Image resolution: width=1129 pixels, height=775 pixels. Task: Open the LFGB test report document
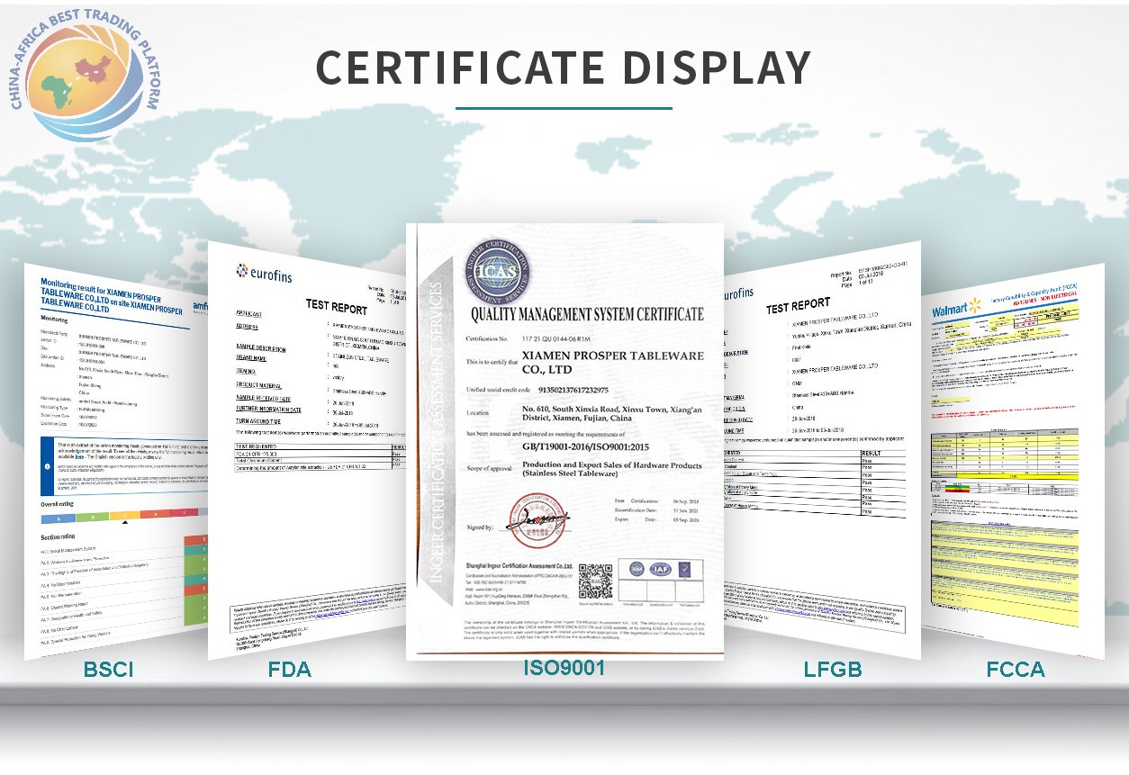[x=822, y=450]
